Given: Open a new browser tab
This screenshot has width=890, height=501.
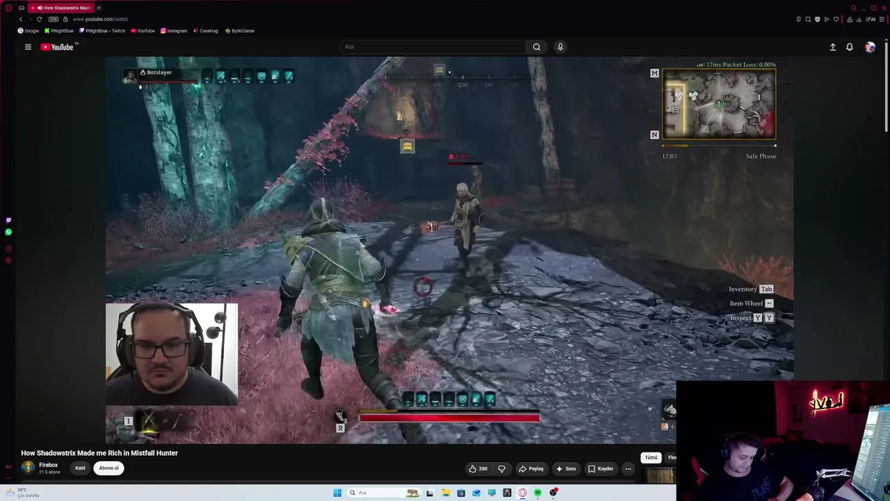Looking at the screenshot, I should [99, 8].
